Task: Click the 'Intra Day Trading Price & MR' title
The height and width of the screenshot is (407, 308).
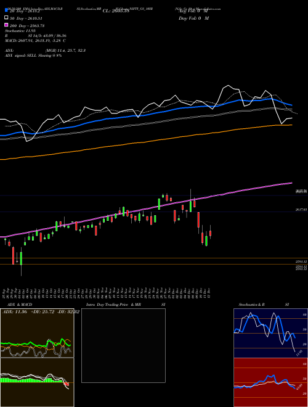Action: 113,305
